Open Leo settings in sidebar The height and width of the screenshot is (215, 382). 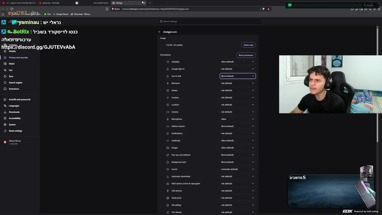10,70
